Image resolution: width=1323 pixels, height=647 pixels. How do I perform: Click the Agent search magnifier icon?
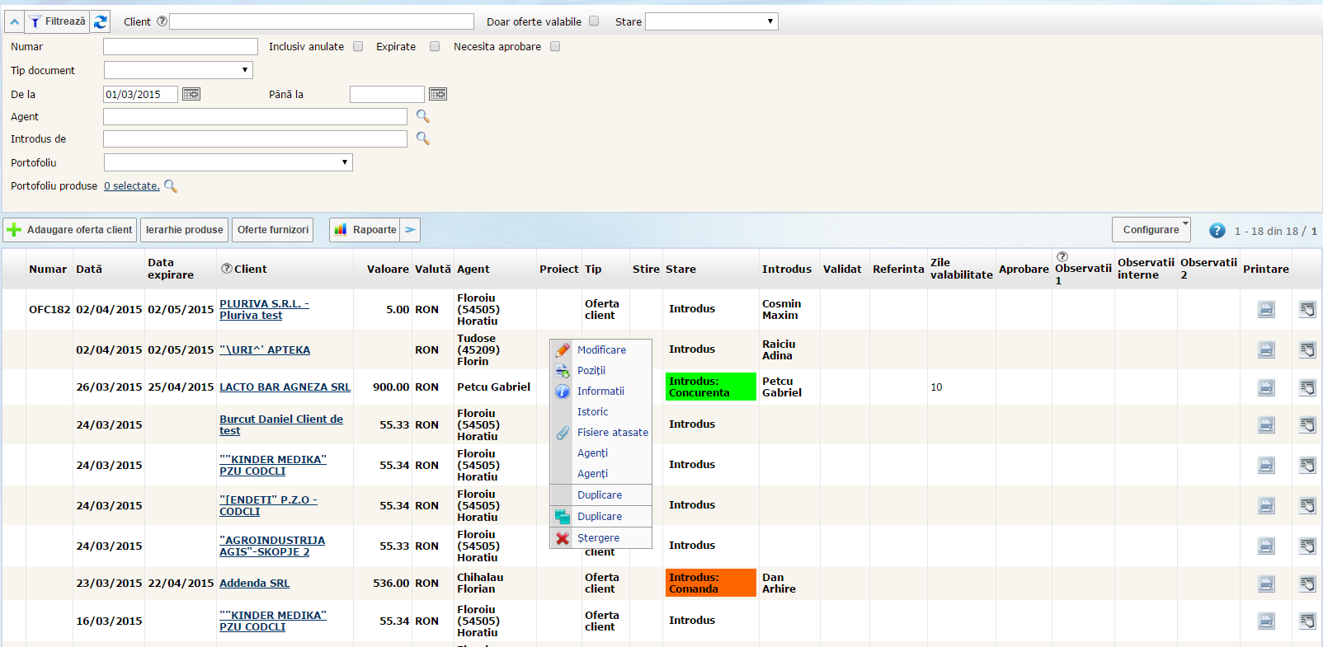(x=422, y=117)
